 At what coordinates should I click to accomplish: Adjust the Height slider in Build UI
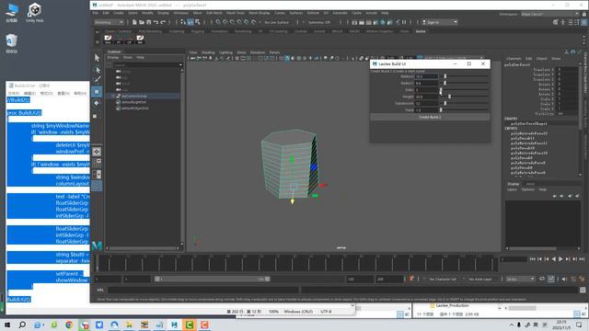[x=464, y=97]
